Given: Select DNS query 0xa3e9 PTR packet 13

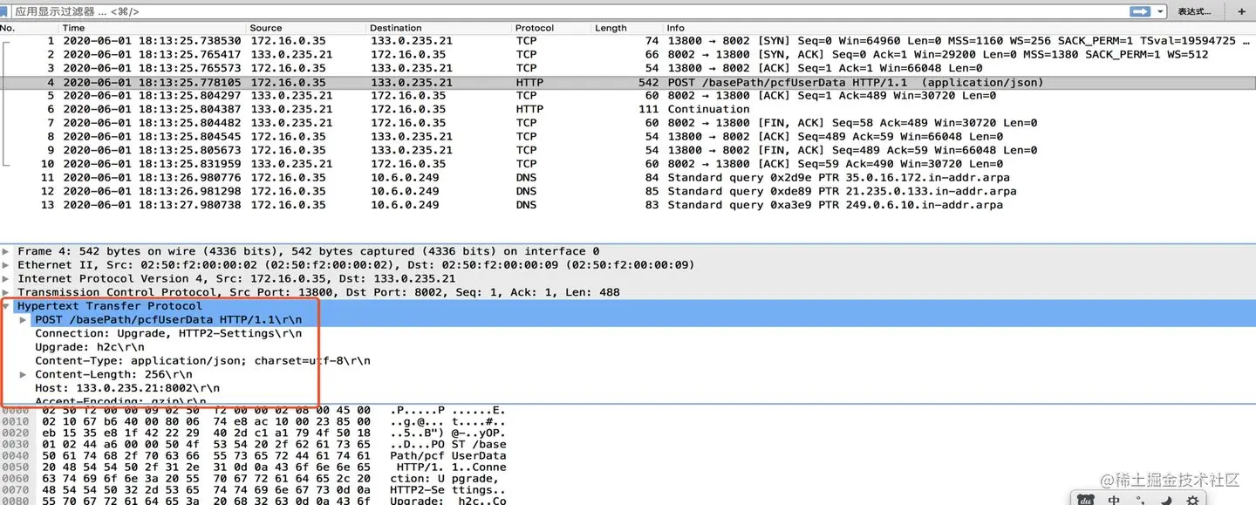Looking at the screenshot, I should pyautogui.click(x=628, y=205).
